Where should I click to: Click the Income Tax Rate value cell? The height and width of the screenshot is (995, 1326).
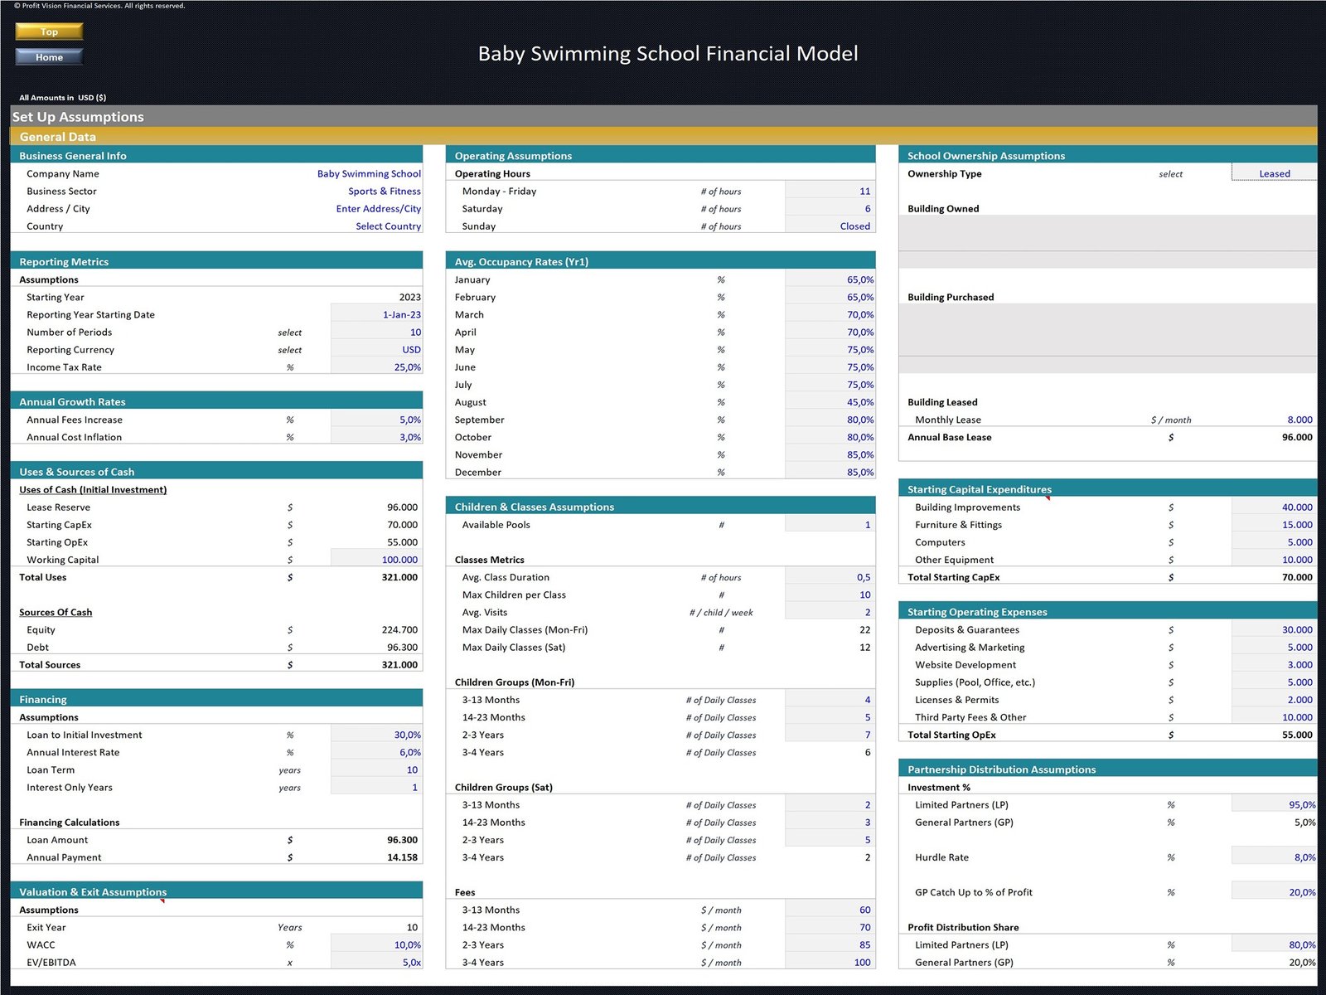377,367
